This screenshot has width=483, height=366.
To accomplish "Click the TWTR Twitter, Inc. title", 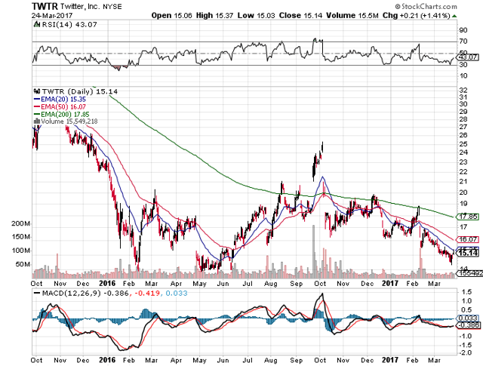I will coord(68,5).
